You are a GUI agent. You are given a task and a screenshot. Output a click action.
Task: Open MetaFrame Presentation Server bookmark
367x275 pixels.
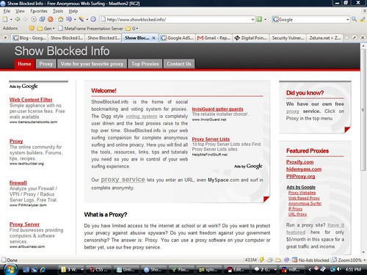point(91,29)
